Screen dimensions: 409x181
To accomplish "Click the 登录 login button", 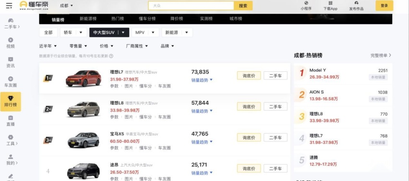I will coord(384,5).
